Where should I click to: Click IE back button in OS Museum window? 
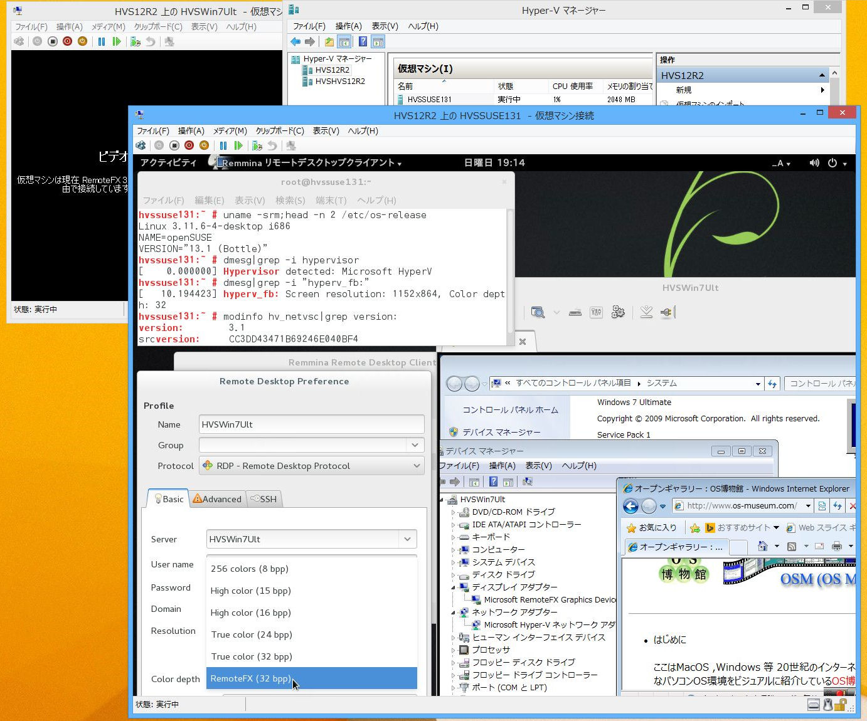[x=630, y=506]
